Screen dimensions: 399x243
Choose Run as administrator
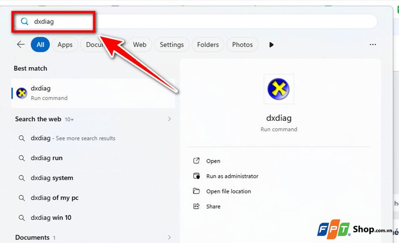click(x=232, y=176)
